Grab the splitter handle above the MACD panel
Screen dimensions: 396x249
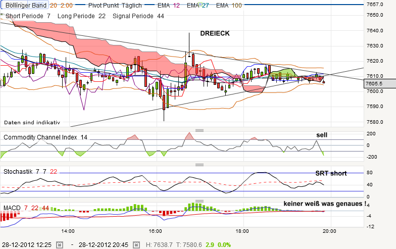coord(200,201)
